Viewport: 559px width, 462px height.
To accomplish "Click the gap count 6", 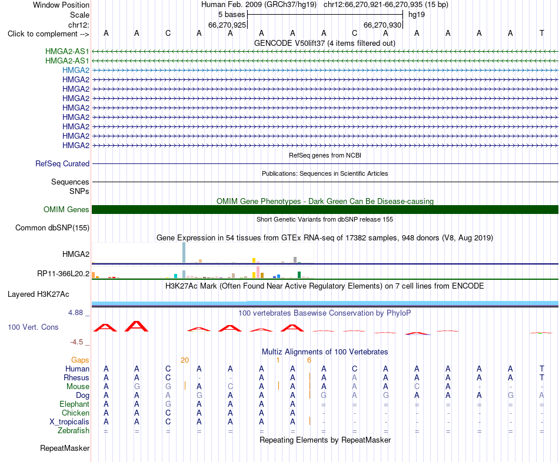I will tap(309, 360).
